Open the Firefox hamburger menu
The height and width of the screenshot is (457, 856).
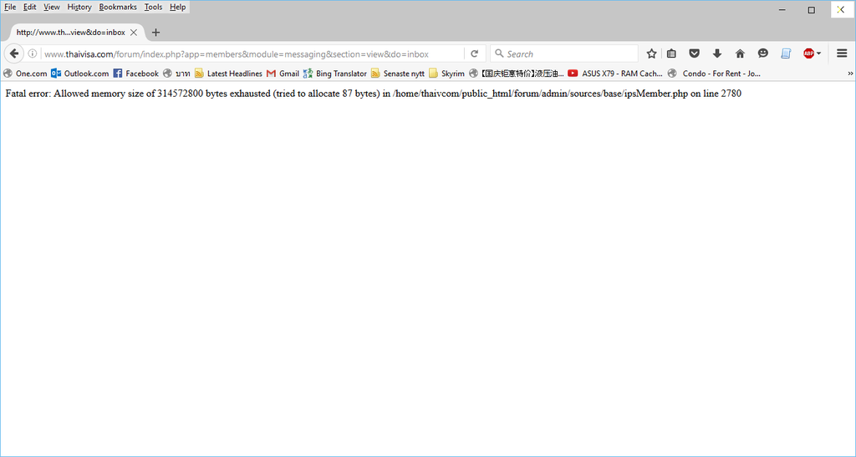[x=842, y=53]
